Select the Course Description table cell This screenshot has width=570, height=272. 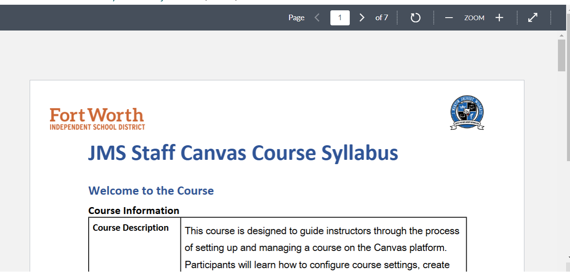coord(131,228)
